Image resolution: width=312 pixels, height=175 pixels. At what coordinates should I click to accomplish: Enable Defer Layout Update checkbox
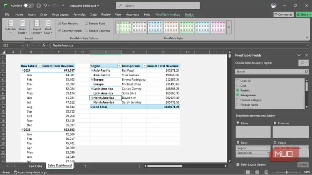[238, 165]
